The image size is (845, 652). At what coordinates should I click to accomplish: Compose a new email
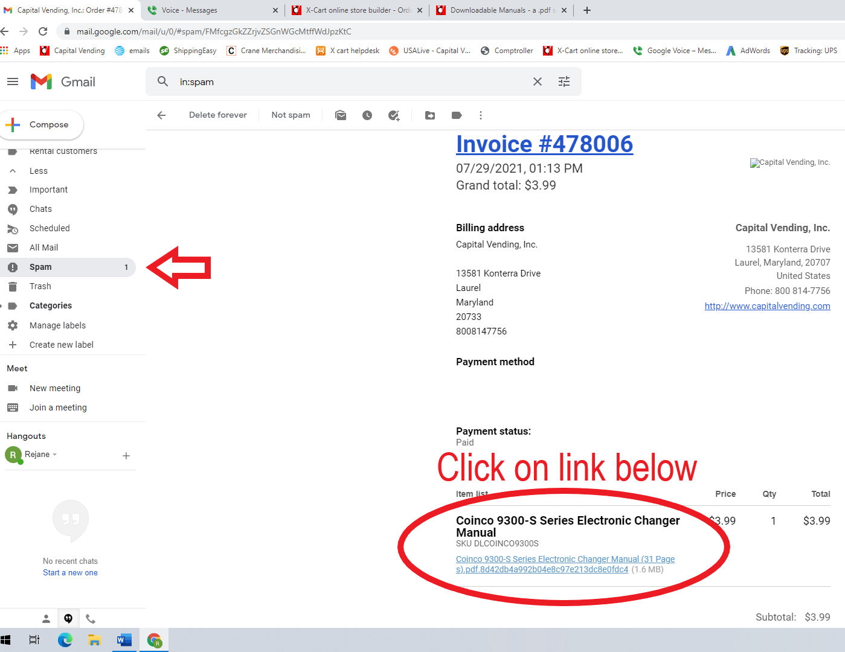[x=42, y=125]
